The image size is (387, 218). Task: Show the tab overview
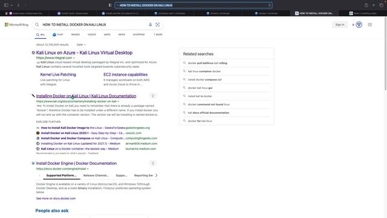tap(382, 5)
